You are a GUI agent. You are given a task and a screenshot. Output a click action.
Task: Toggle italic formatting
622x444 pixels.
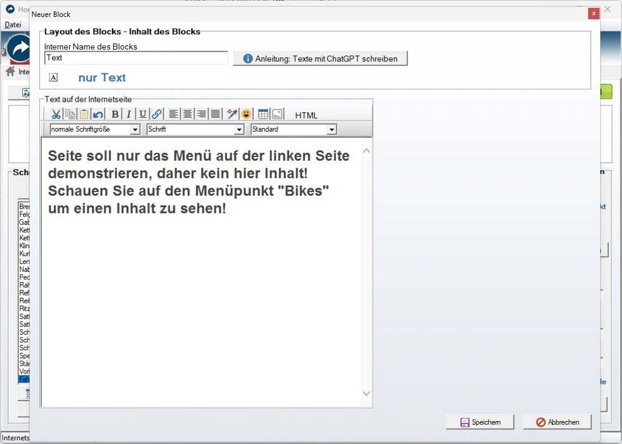128,114
